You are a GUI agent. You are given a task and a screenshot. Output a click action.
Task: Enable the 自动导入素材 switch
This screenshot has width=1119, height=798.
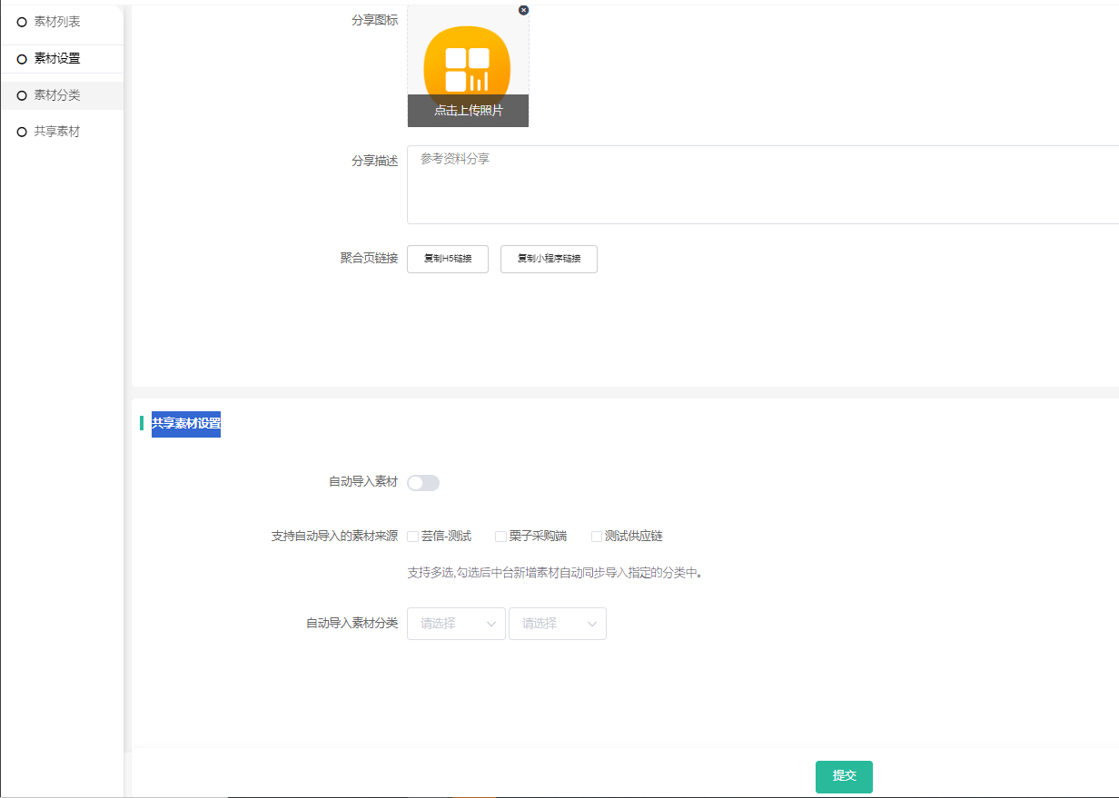(x=423, y=483)
